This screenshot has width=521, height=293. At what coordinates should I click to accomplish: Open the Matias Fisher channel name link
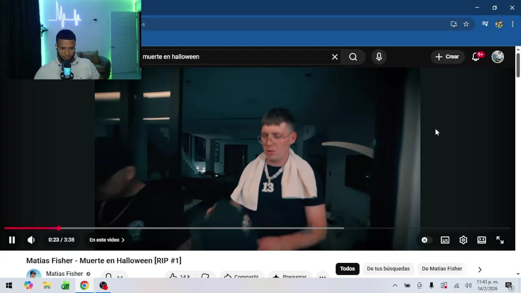point(64,274)
